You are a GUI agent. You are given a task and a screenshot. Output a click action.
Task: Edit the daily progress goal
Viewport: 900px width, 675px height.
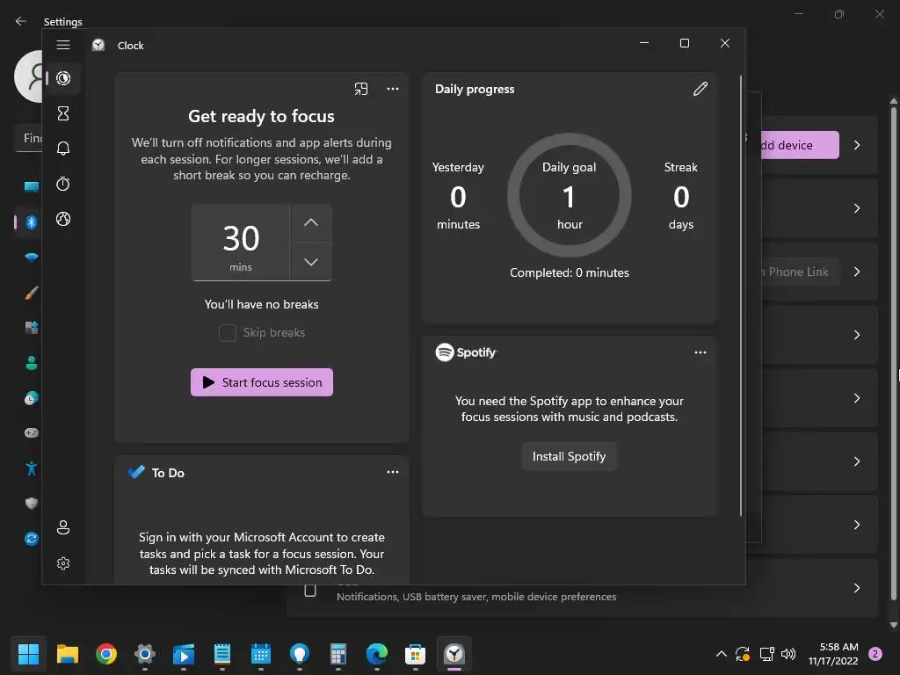[700, 89]
